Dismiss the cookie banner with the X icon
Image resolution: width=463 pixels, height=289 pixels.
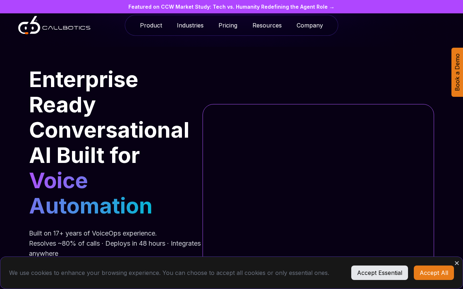(456, 263)
